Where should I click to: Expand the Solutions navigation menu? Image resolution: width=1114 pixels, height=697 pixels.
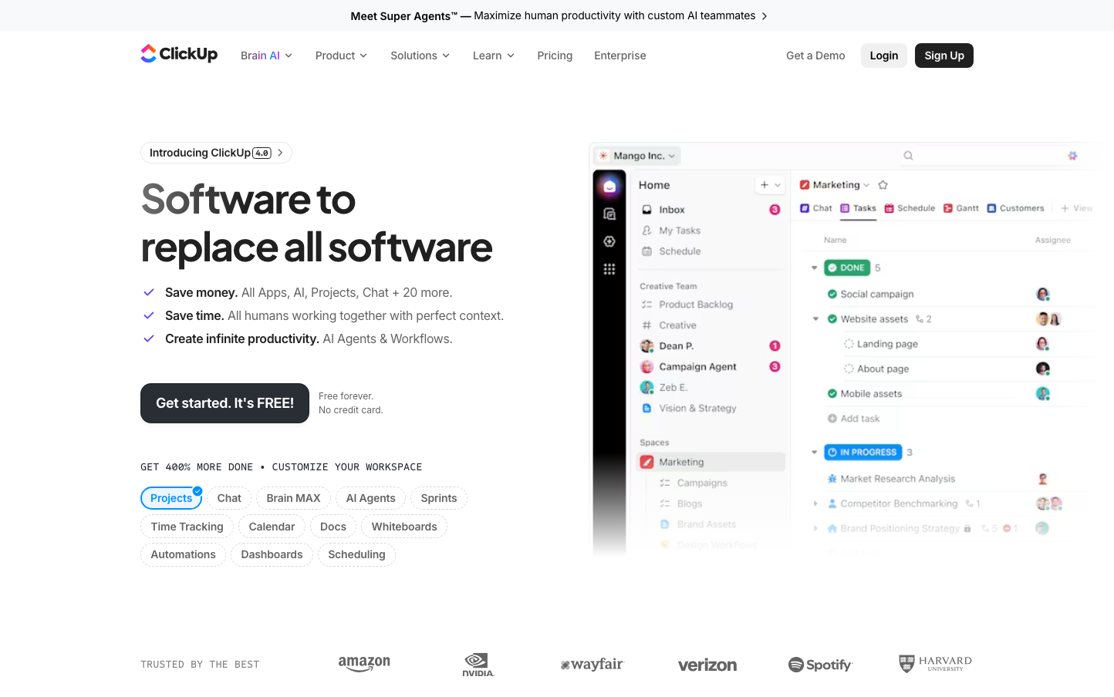click(x=420, y=56)
